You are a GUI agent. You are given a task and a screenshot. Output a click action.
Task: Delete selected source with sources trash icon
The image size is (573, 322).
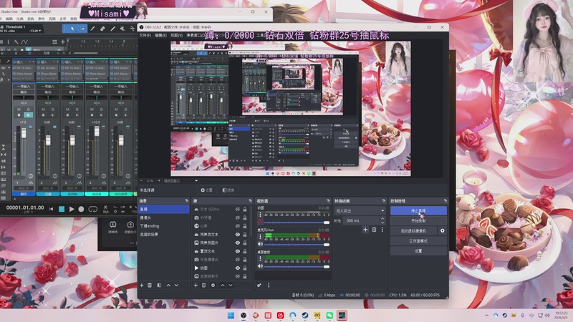click(x=204, y=285)
